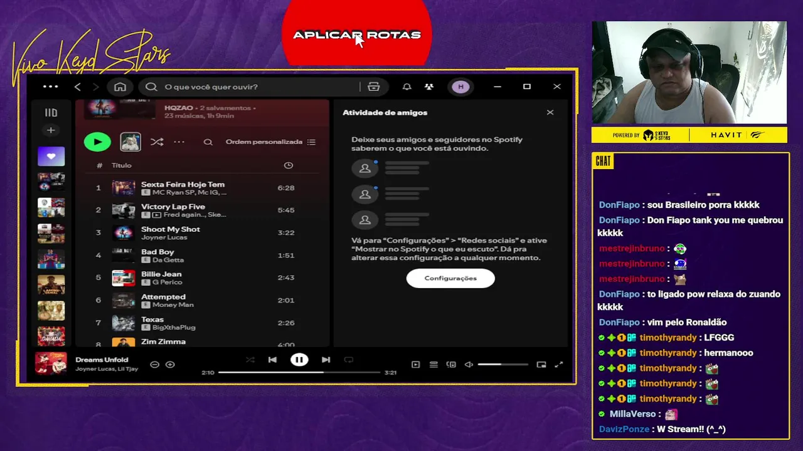Screen dimensions: 803x451
Task: Click 'MillaVerso' username in chat
Action: click(632, 414)
